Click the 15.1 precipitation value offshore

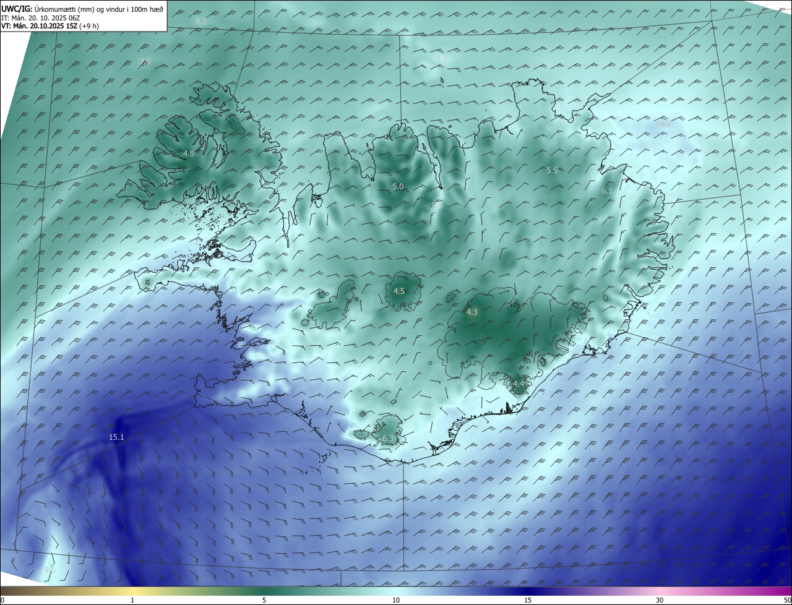(116, 437)
